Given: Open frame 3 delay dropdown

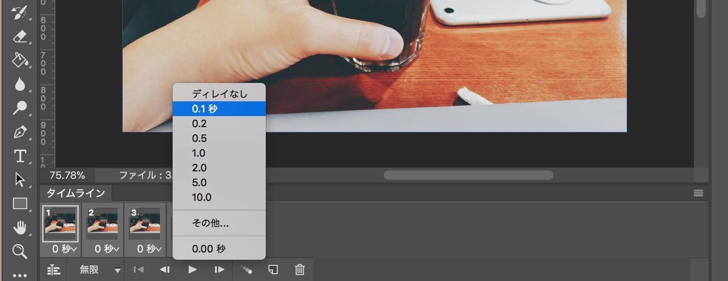Looking at the screenshot, I should click(x=149, y=249).
